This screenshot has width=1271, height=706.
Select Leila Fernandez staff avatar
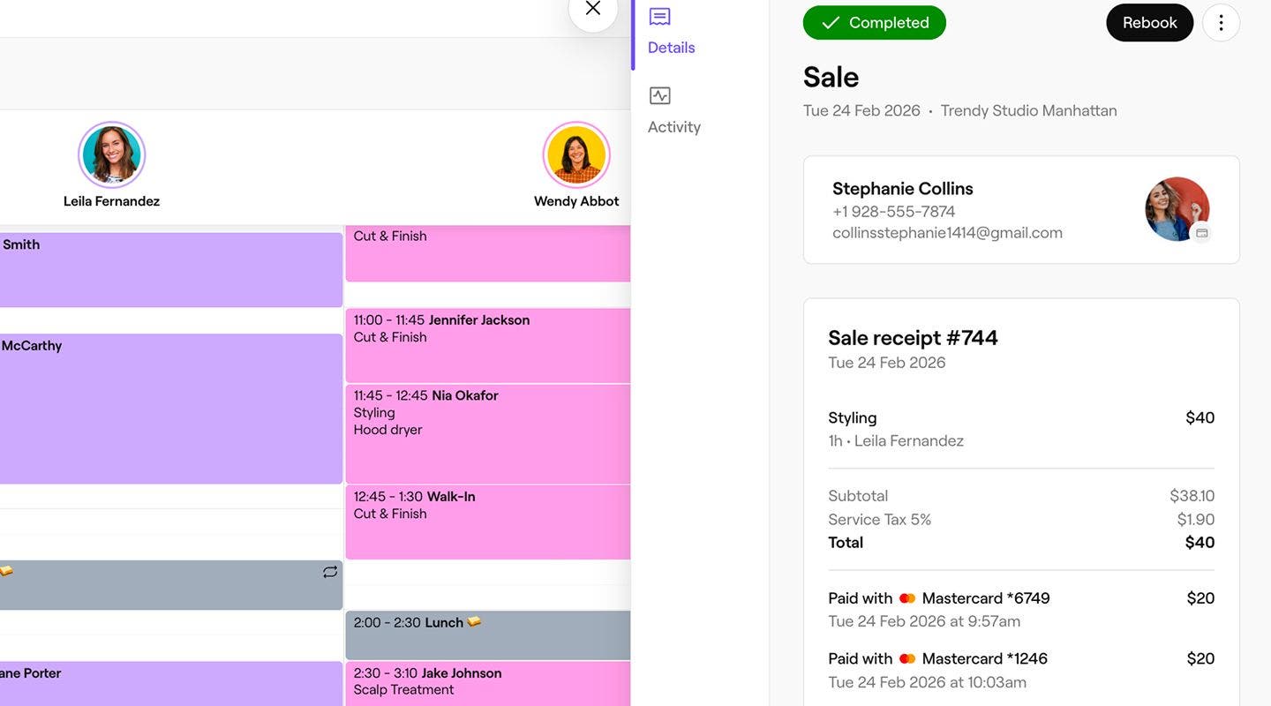(112, 155)
